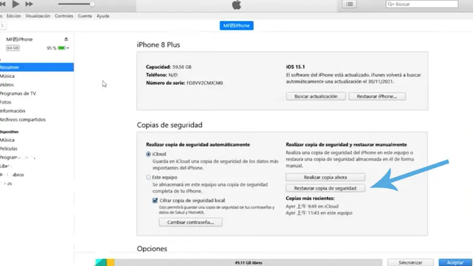Click the iOS 15.1 version label
Viewport: 473px width, 266px height.
coord(295,67)
